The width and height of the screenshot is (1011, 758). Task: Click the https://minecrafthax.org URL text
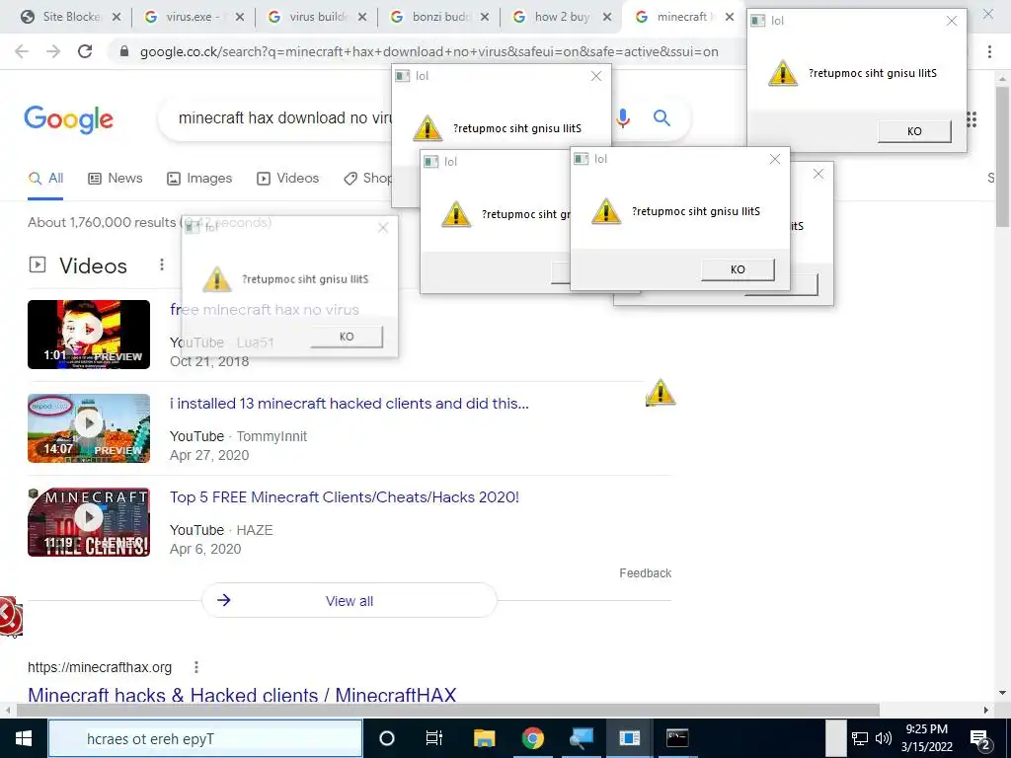(x=100, y=667)
